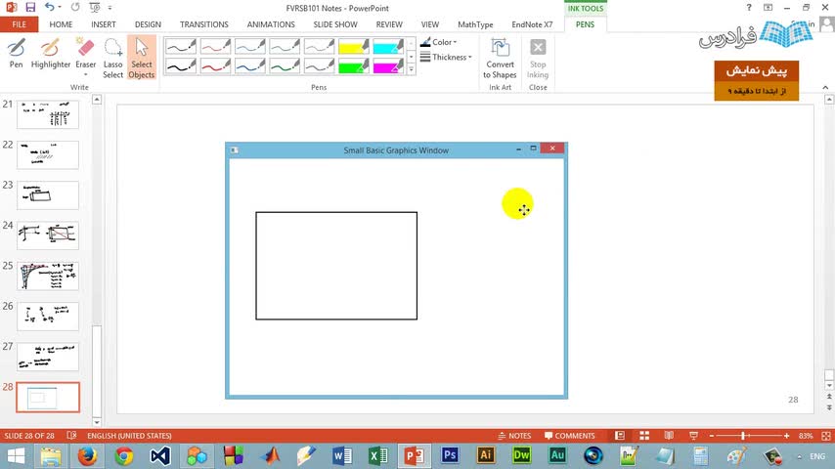This screenshot has width=835, height=469.
Task: Start Slide Show from status bar icon
Action: pos(693,436)
